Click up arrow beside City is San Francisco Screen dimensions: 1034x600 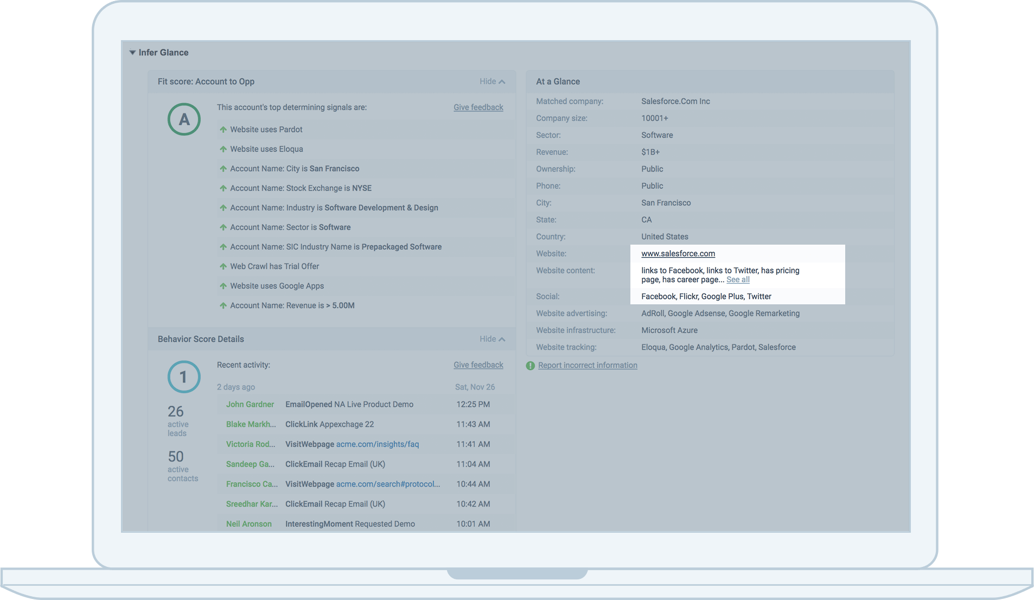(x=223, y=169)
